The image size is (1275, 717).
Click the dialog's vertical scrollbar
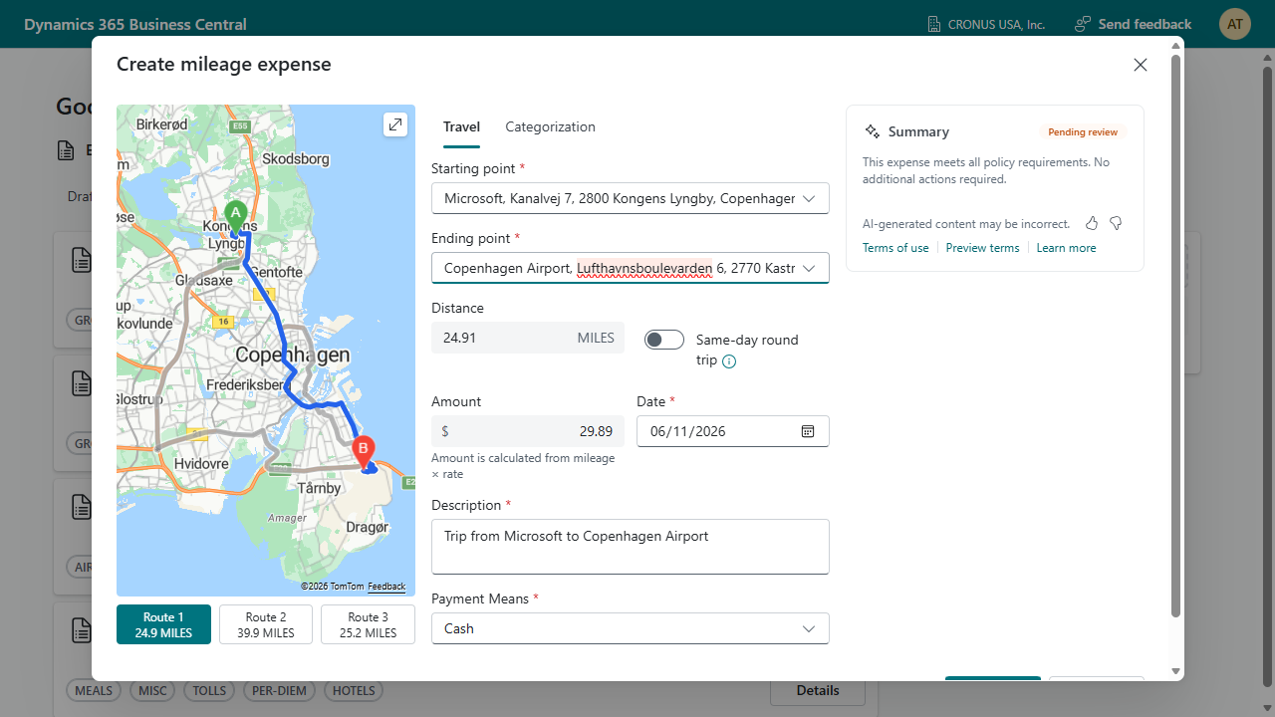pos(1176,336)
